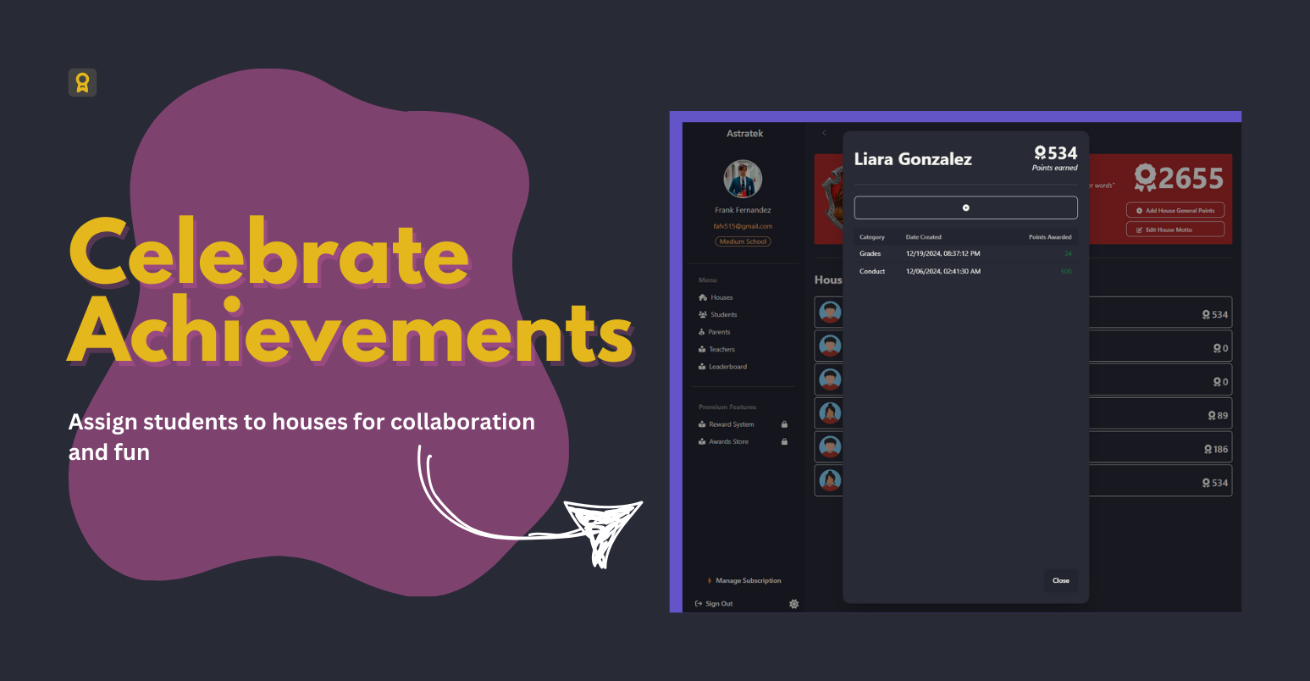Viewport: 1310px width, 681px height.
Task: Click the student avatar in the 89-point row
Action: click(x=830, y=413)
